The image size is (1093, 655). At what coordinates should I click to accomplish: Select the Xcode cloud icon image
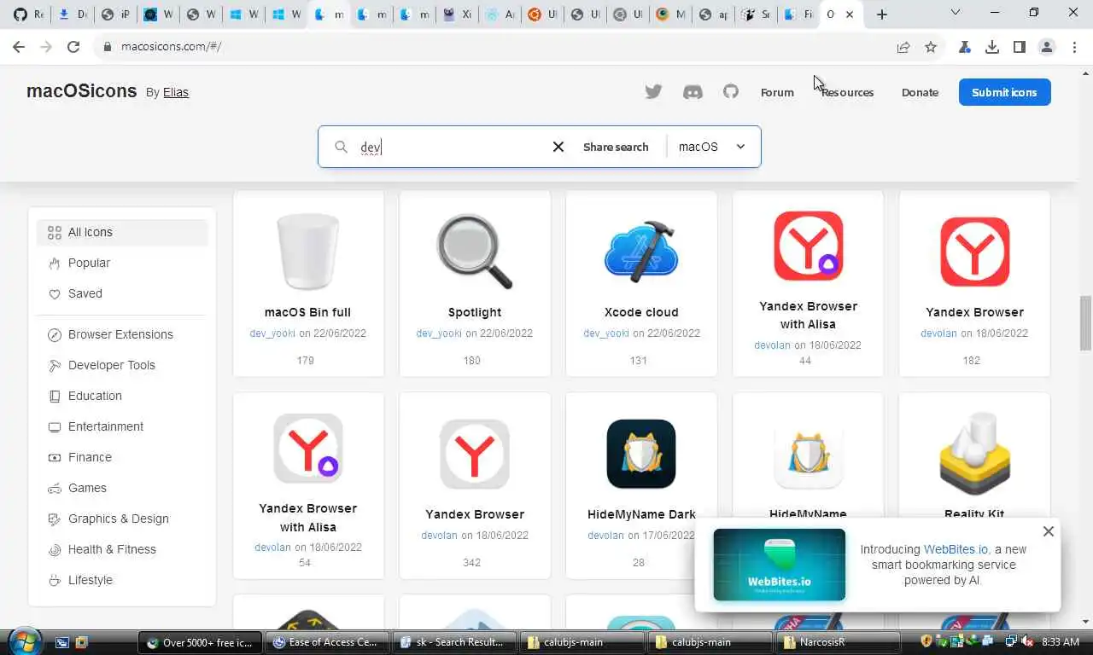click(x=641, y=252)
